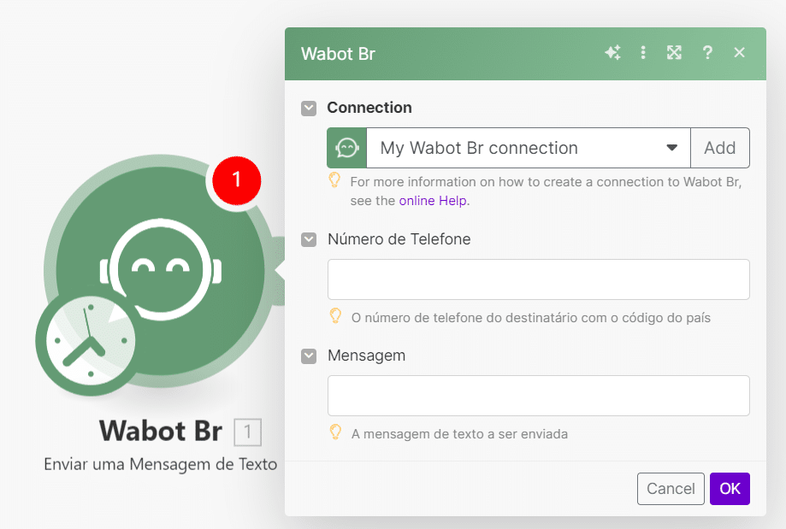The width and height of the screenshot is (786, 529).
Task: Toggle the Número de Telefone field arrow
Action: pyautogui.click(x=309, y=240)
